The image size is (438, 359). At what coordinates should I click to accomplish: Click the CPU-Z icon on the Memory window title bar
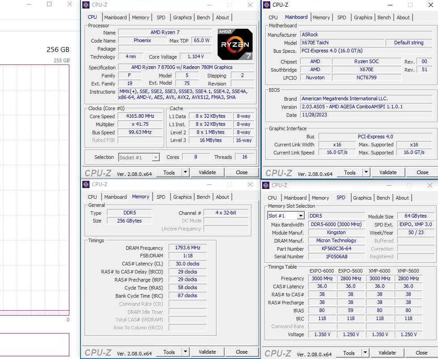point(85,184)
